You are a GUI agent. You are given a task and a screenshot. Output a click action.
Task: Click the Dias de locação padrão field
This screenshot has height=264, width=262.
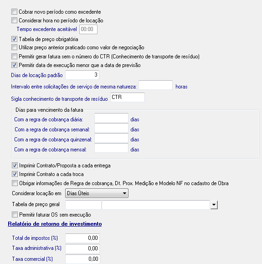[x=82, y=75]
